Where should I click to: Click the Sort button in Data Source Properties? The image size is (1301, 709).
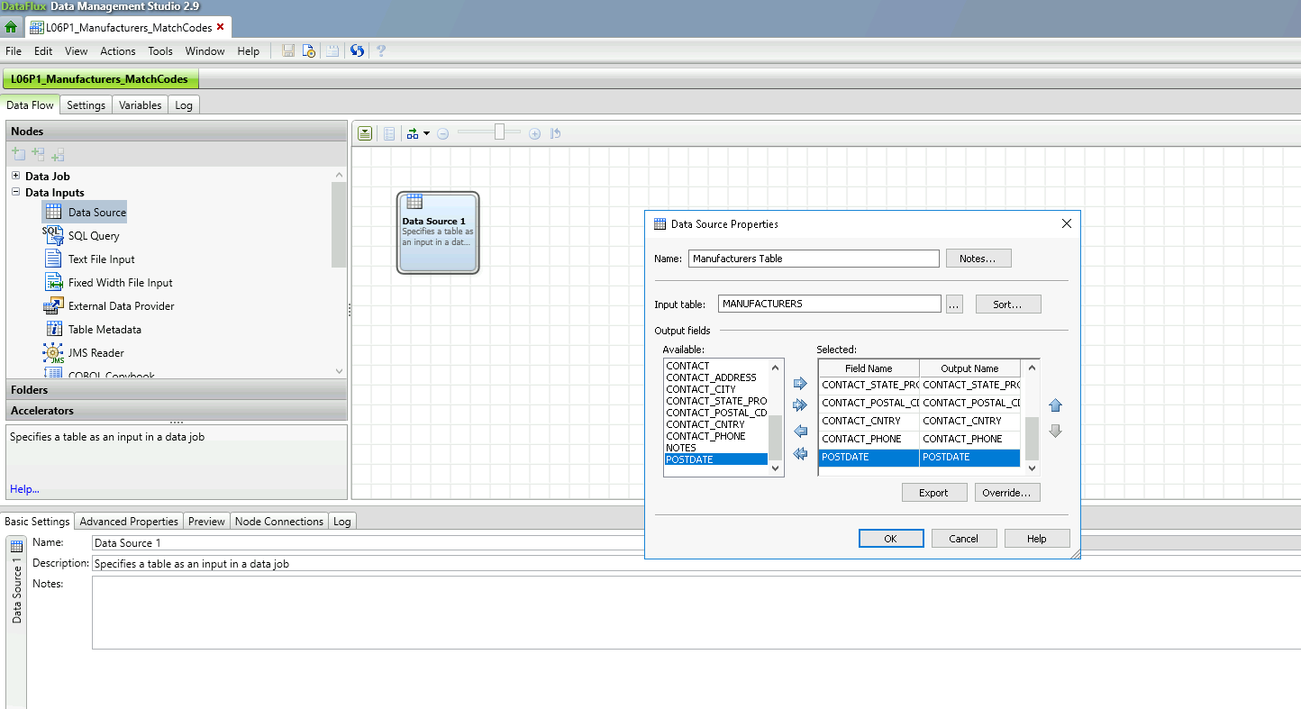(x=1007, y=304)
